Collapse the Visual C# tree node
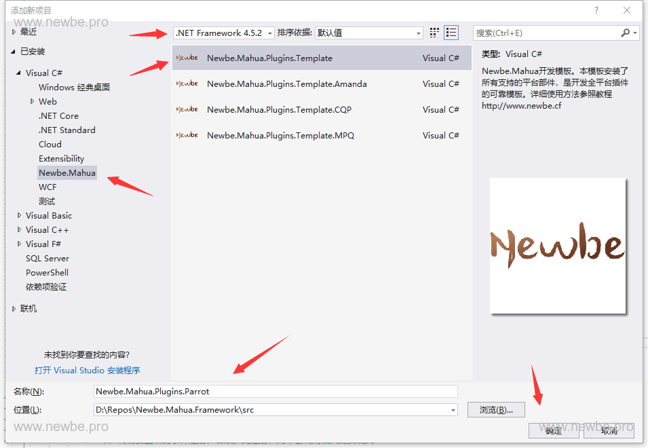 19,73
